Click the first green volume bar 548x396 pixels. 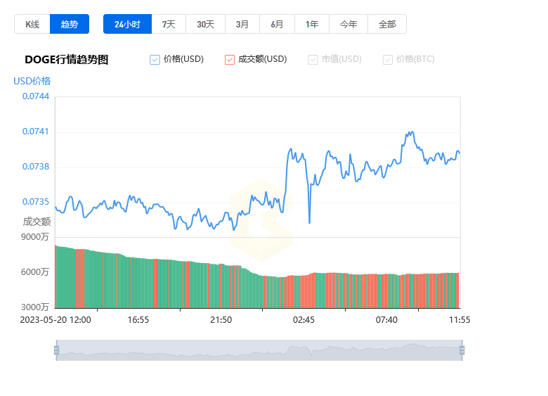pyautogui.click(x=57, y=277)
